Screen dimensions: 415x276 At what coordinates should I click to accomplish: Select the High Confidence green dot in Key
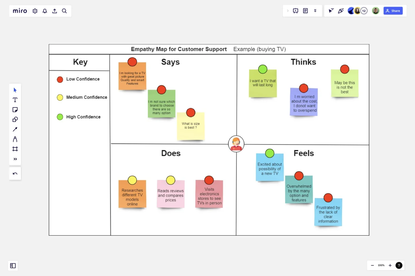click(60, 117)
